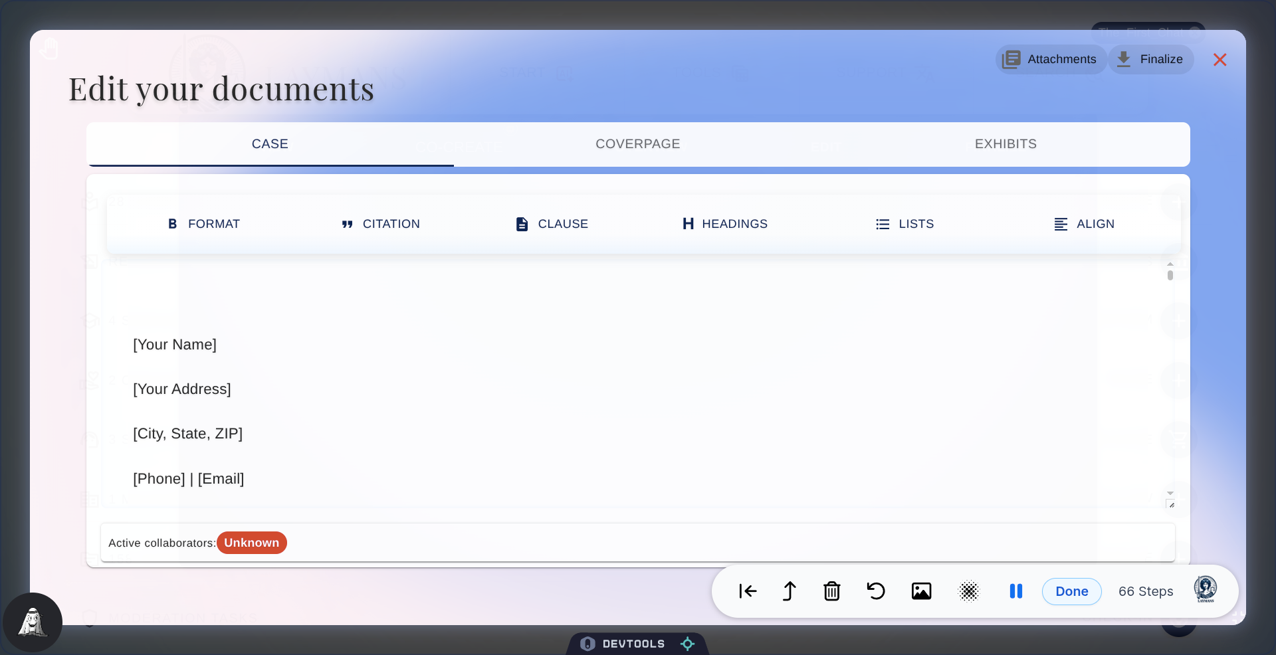Click the image icon in the recorder bar
The width and height of the screenshot is (1276, 655).
click(x=921, y=591)
